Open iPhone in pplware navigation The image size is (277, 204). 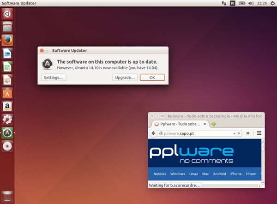[x=236, y=174]
